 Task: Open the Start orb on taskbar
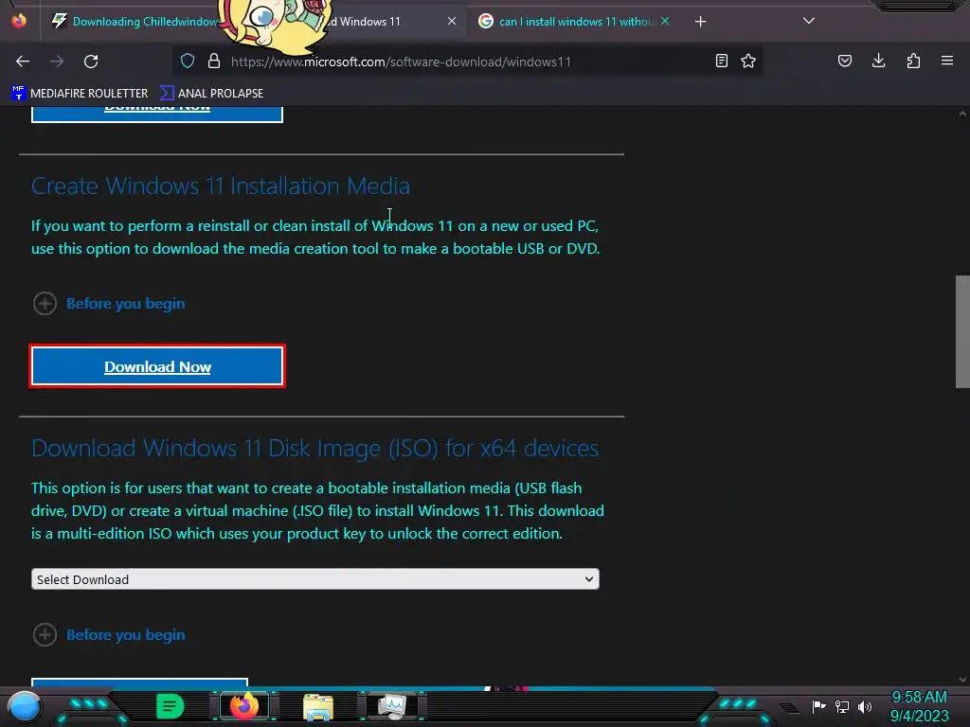point(24,706)
